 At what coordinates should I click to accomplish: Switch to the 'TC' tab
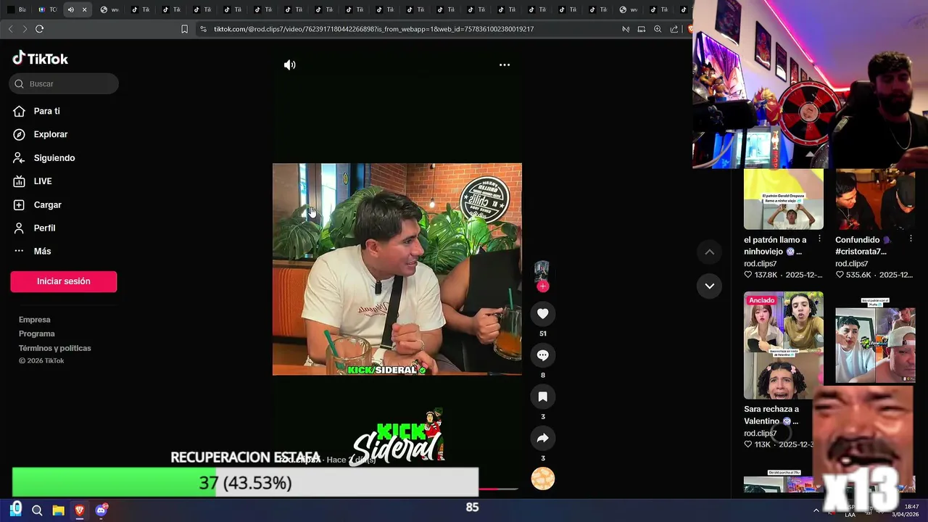[47, 9]
